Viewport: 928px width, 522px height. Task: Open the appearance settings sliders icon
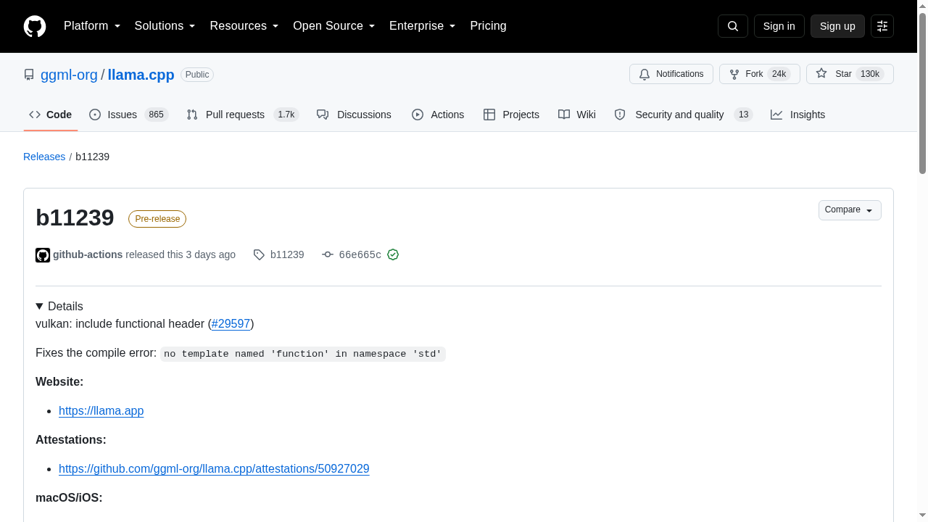[882, 26]
